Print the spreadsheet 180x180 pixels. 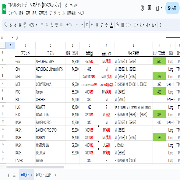tap(20, 25)
